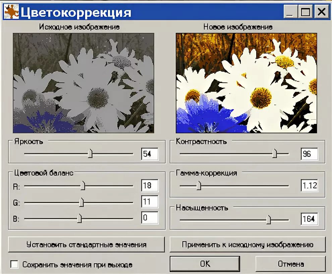The height and width of the screenshot is (274, 332).
Task: Click the Отмена button
Action: (x=291, y=264)
